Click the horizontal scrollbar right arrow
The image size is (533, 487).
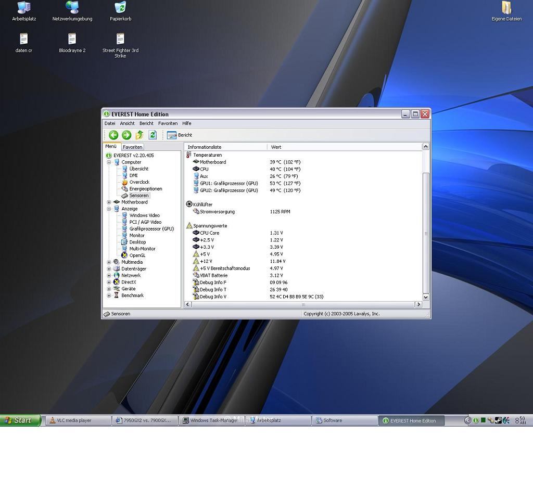pyautogui.click(x=418, y=304)
